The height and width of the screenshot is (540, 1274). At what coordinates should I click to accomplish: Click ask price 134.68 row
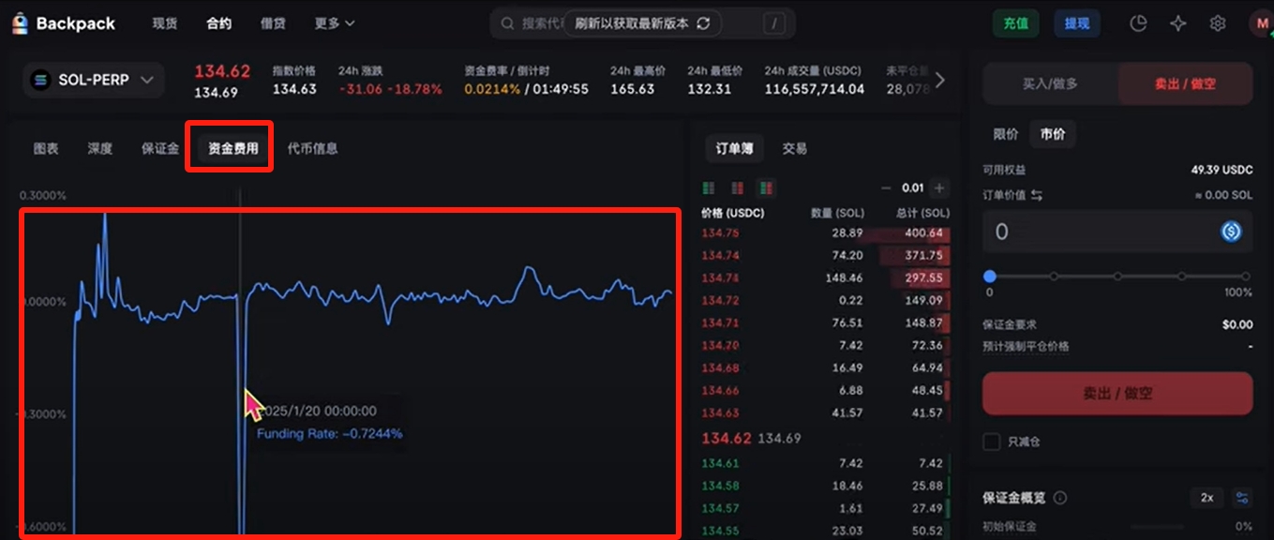[826, 367]
